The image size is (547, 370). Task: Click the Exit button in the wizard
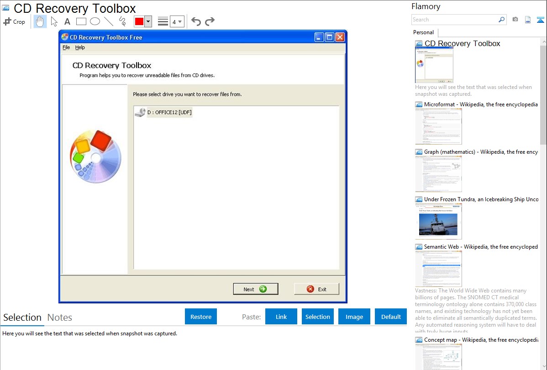click(x=316, y=289)
